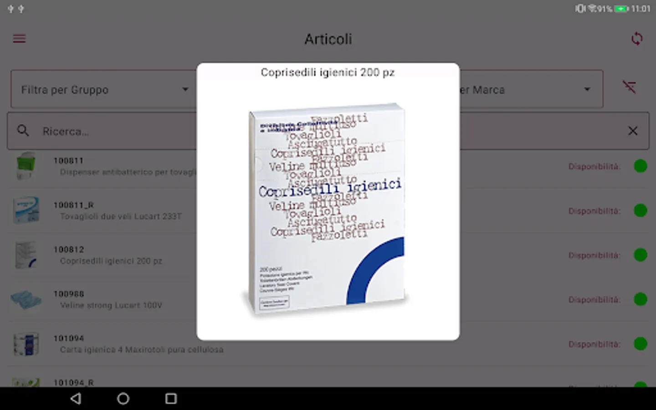Tap the clock showing 11:01
This screenshot has width=656, height=410.
(x=641, y=9)
